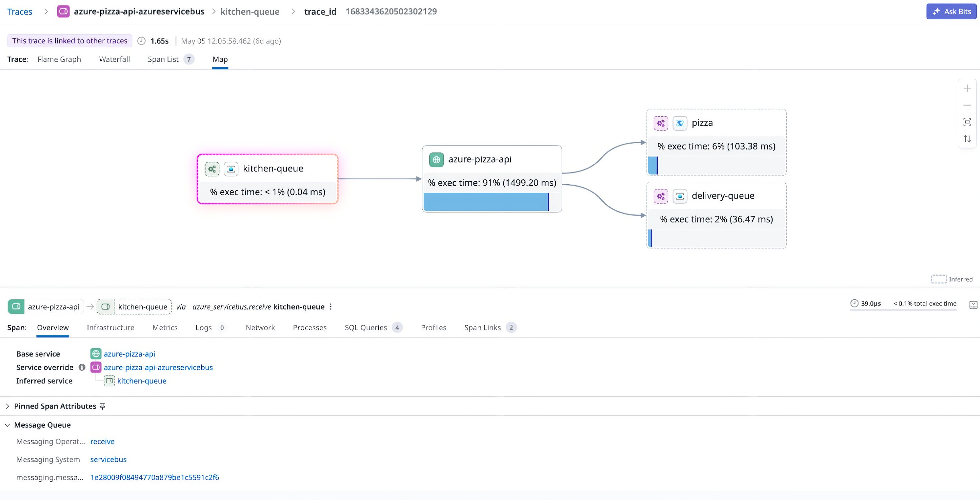Click the service bus icon in delivery-queue node
980x500 pixels.
(680, 197)
